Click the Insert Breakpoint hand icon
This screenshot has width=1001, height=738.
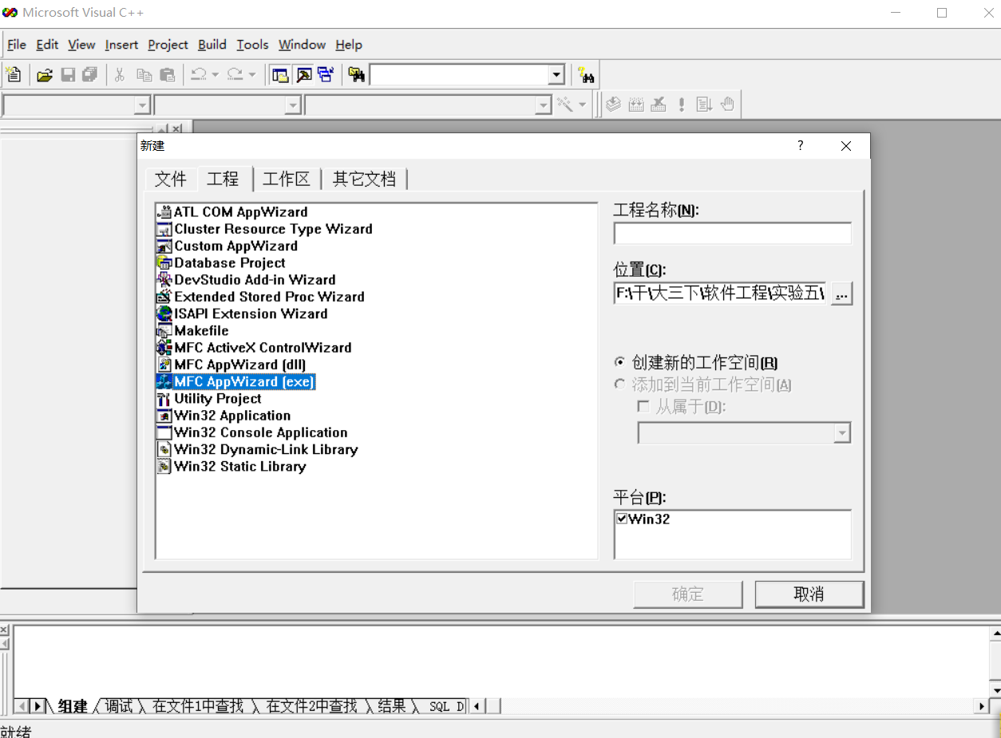click(727, 105)
